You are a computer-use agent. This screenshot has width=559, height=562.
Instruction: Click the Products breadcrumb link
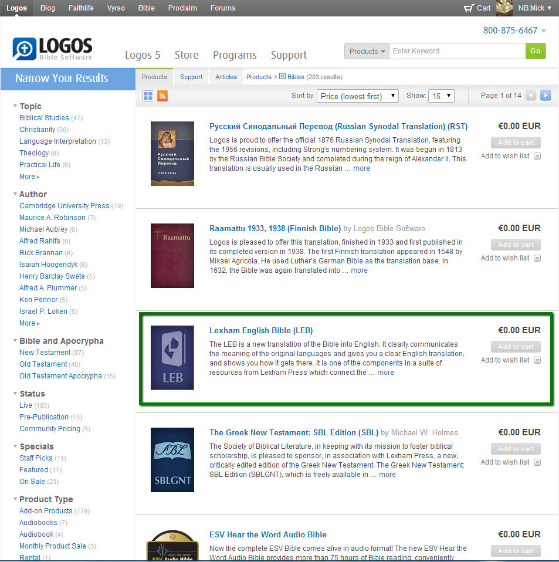pyautogui.click(x=259, y=77)
